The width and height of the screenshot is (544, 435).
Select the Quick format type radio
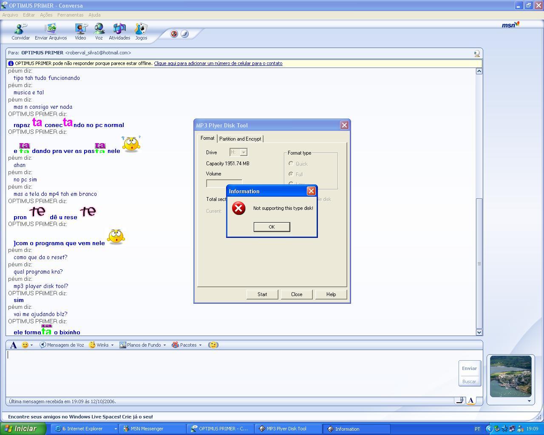291,164
